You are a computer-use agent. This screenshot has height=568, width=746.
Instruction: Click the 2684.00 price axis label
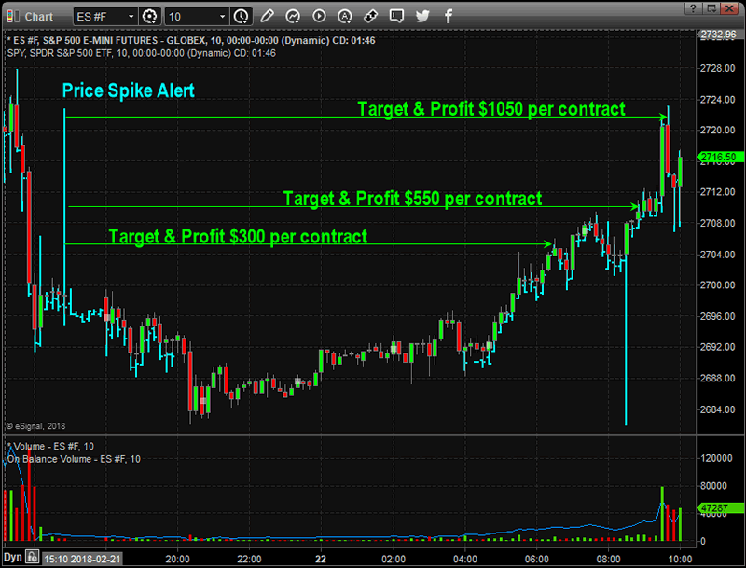coord(717,409)
